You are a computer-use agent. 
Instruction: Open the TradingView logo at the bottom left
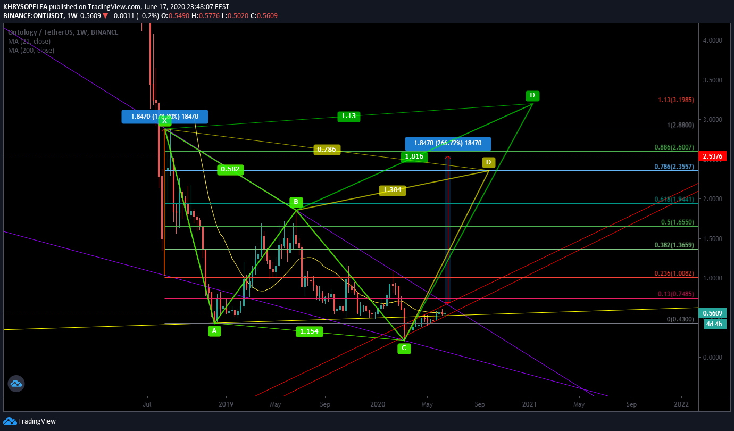pos(29,421)
